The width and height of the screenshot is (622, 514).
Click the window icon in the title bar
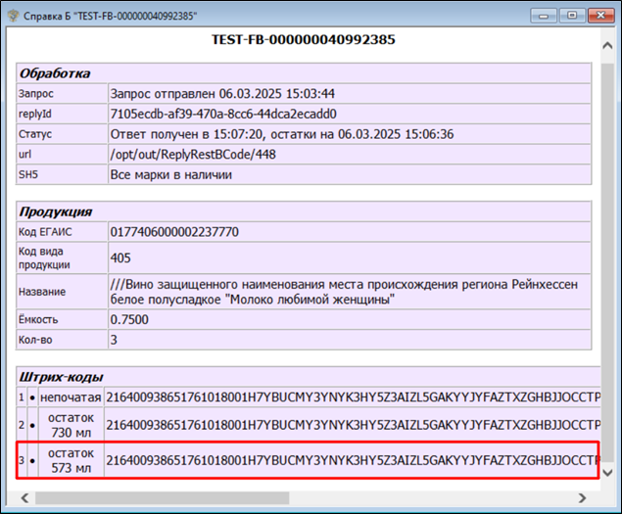12,14
